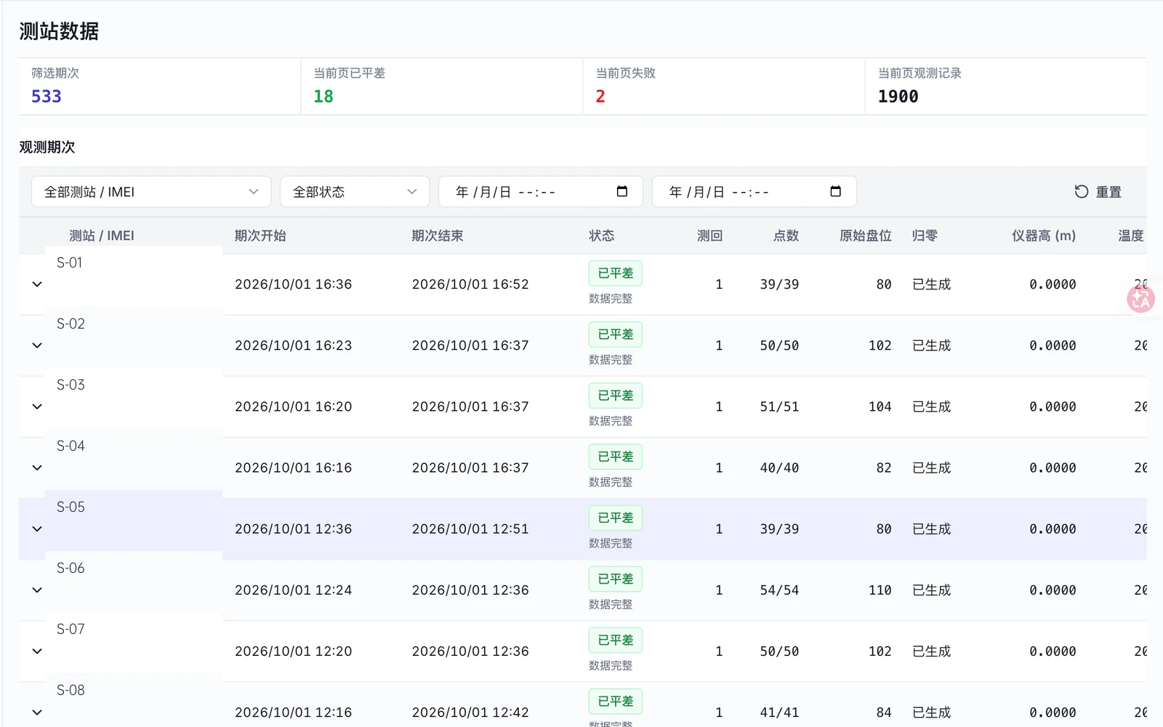The width and height of the screenshot is (1163, 727).
Task: Click the 点数 column header
Action: [x=786, y=236]
